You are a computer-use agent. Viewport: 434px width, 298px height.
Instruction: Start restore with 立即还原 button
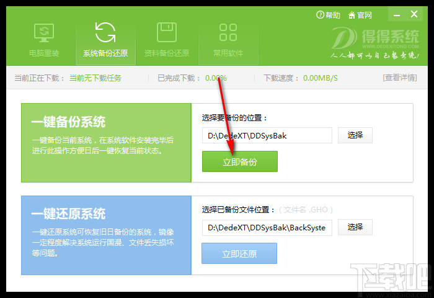[x=239, y=253]
